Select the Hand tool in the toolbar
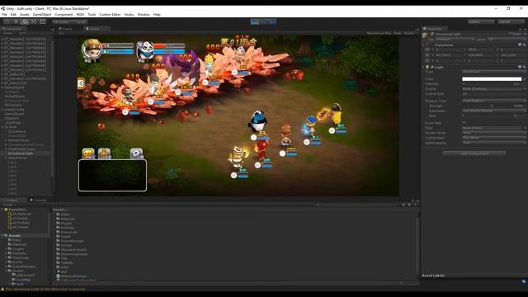Image resolution: width=528 pixels, height=297 pixels. coord(7,21)
